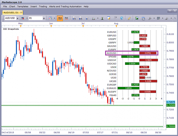Expand the AUD/USD symbol dropdown

tap(18, 18)
